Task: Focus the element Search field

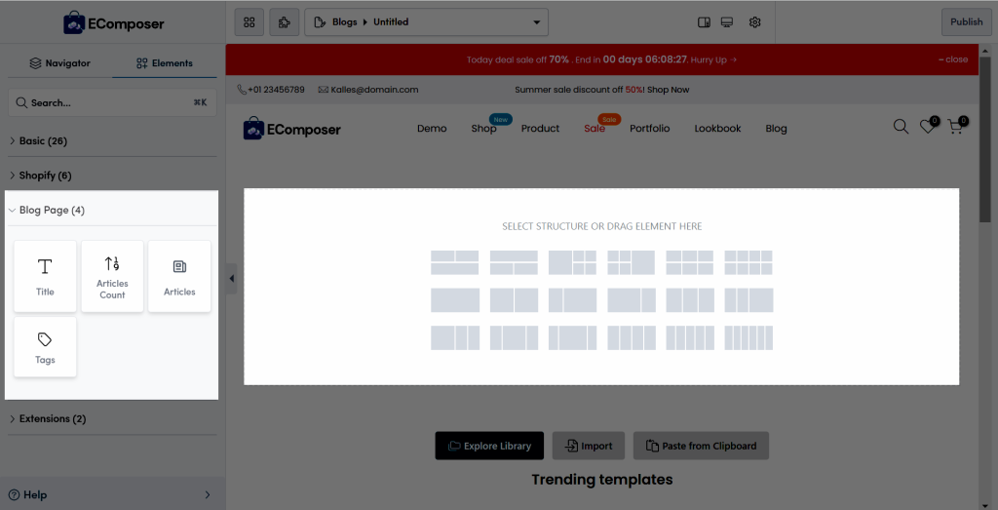Action: [112, 102]
